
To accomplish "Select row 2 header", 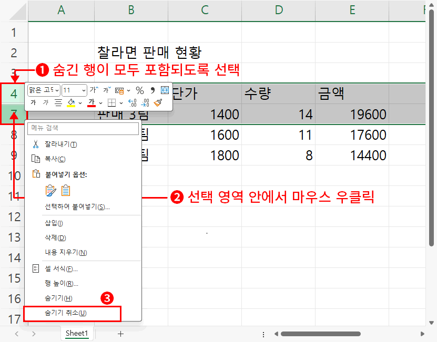I will [x=14, y=53].
